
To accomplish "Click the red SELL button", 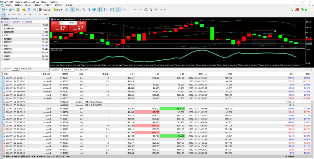I will tap(55, 23).
